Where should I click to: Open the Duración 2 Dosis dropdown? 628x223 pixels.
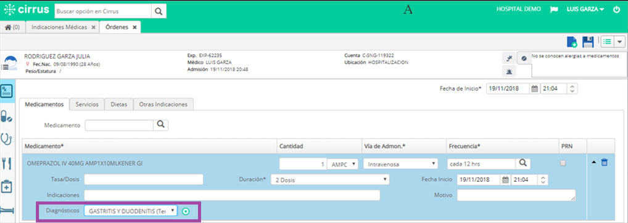point(330,180)
